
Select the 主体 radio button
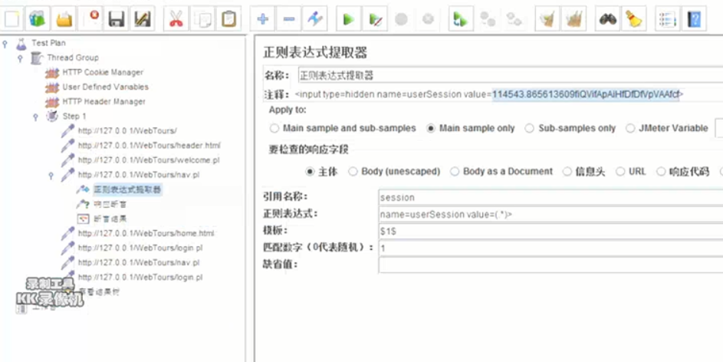point(310,172)
